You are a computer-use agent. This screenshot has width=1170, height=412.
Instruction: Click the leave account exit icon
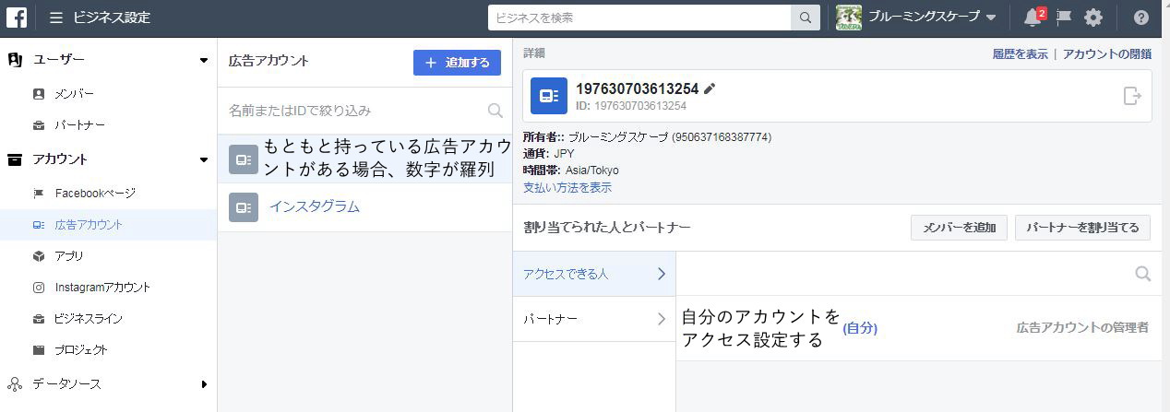point(1132,96)
